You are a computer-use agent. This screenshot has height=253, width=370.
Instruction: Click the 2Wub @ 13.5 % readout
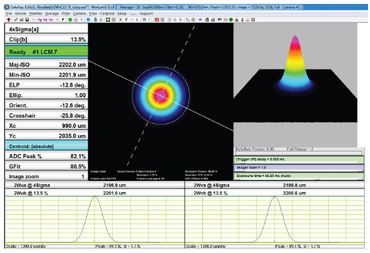coord(94,193)
